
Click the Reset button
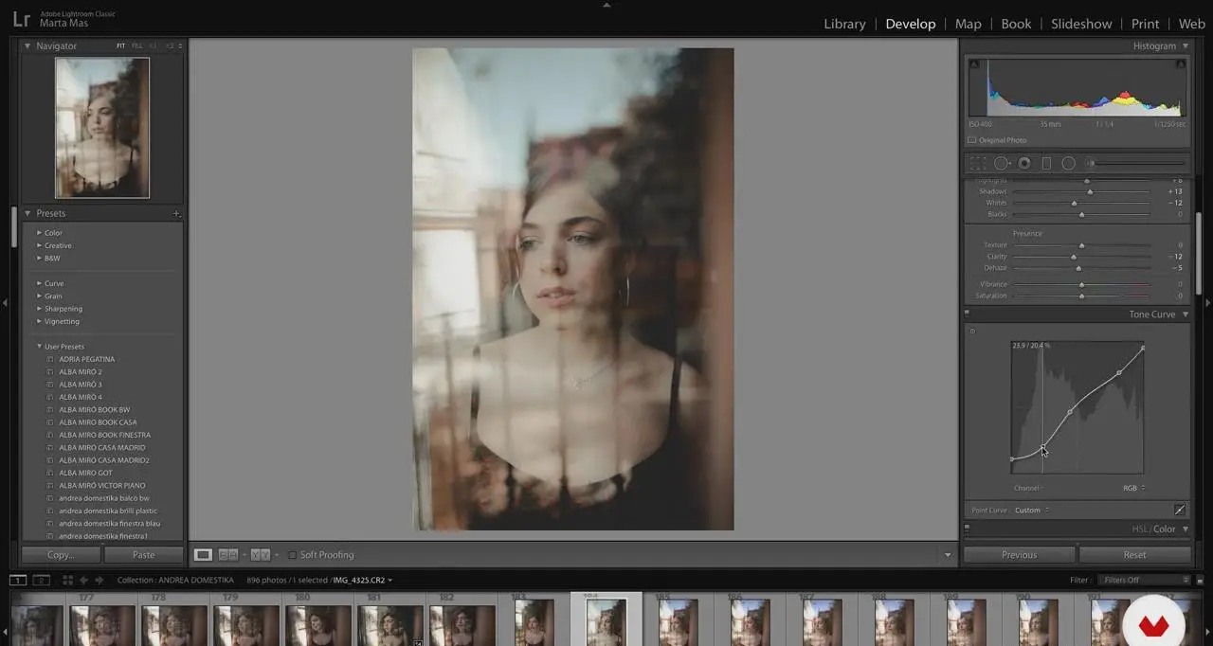[x=1134, y=555]
